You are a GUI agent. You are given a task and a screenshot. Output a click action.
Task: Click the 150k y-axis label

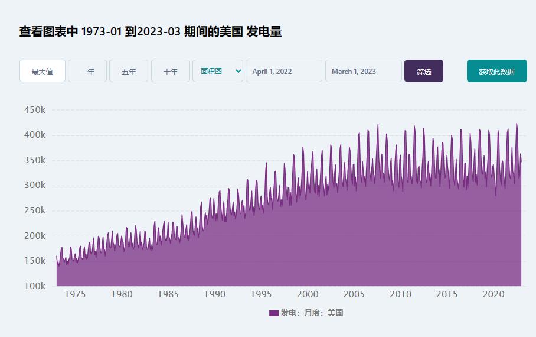[x=34, y=261]
